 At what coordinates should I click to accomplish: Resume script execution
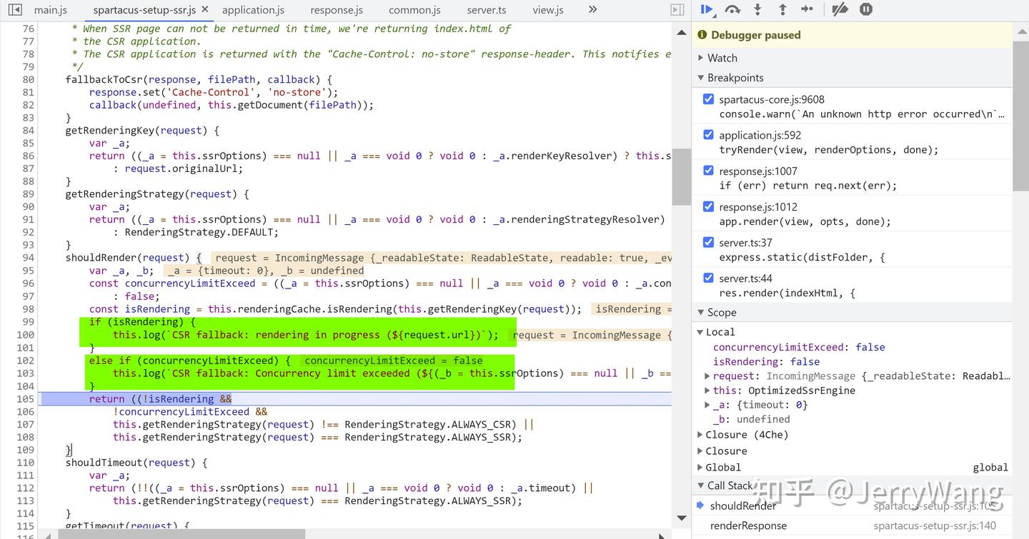[707, 9]
